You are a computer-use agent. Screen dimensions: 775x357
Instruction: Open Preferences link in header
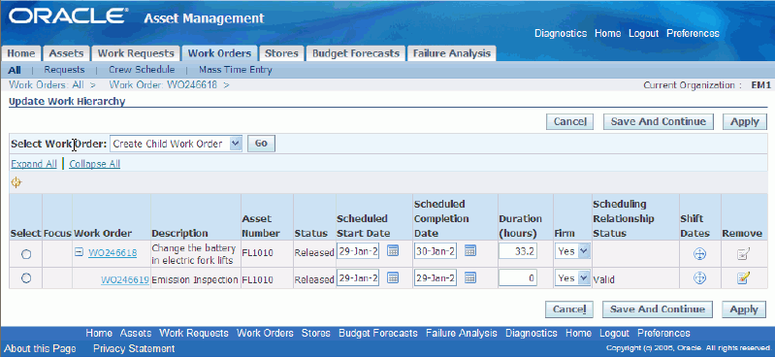693,34
